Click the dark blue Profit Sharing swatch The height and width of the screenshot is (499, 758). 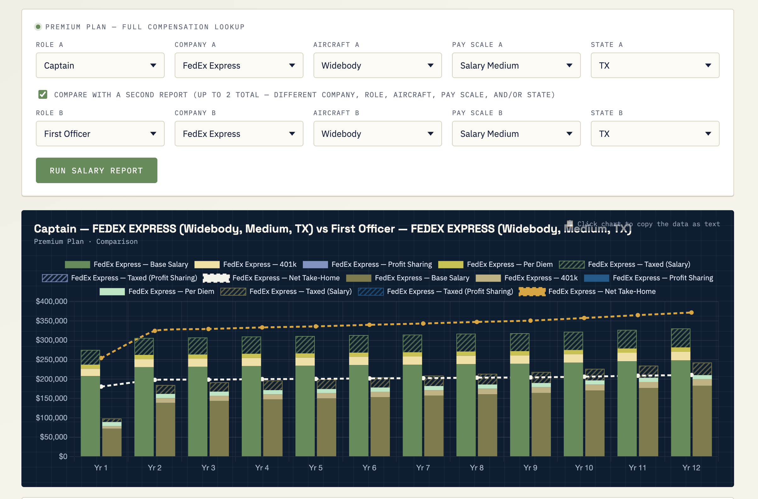(x=597, y=278)
